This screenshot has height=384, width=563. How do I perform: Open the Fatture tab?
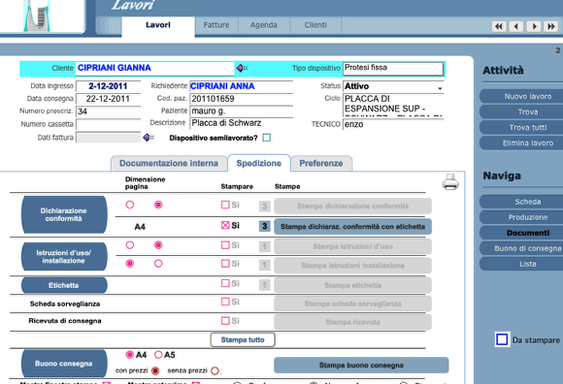click(x=216, y=25)
